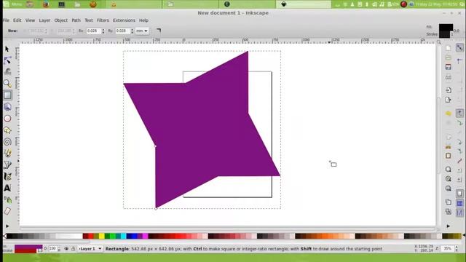The height and width of the screenshot is (262, 466).
Task: Select the Rectangle tool
Action: pos(8,95)
